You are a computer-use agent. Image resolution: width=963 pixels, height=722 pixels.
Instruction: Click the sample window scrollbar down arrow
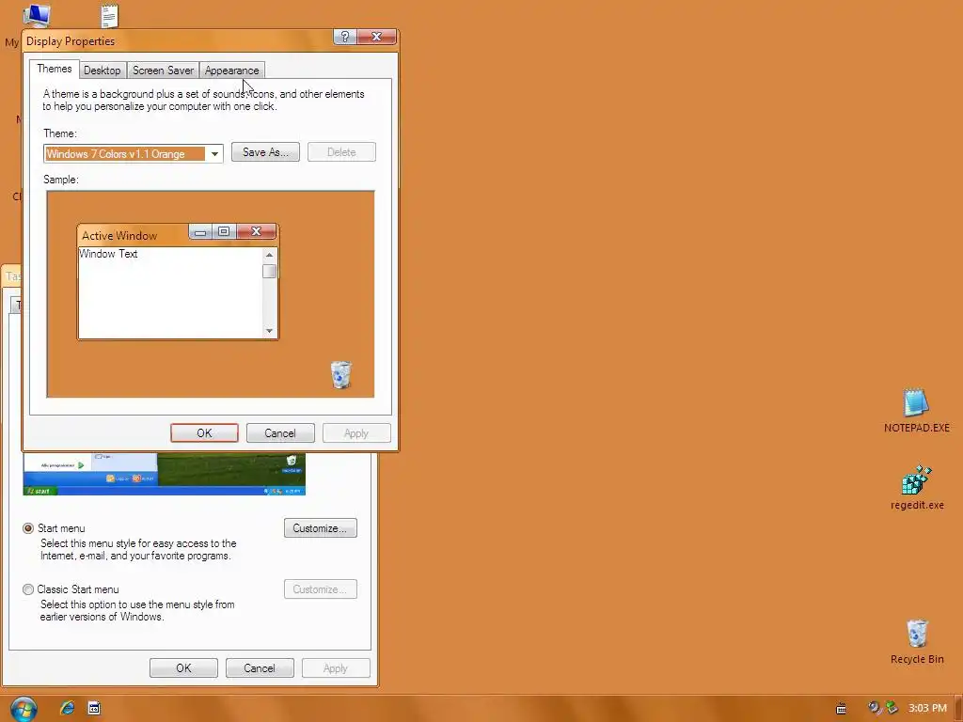click(269, 331)
